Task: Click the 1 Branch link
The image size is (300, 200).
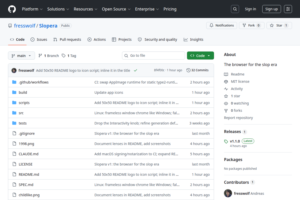Action: pos(48,55)
